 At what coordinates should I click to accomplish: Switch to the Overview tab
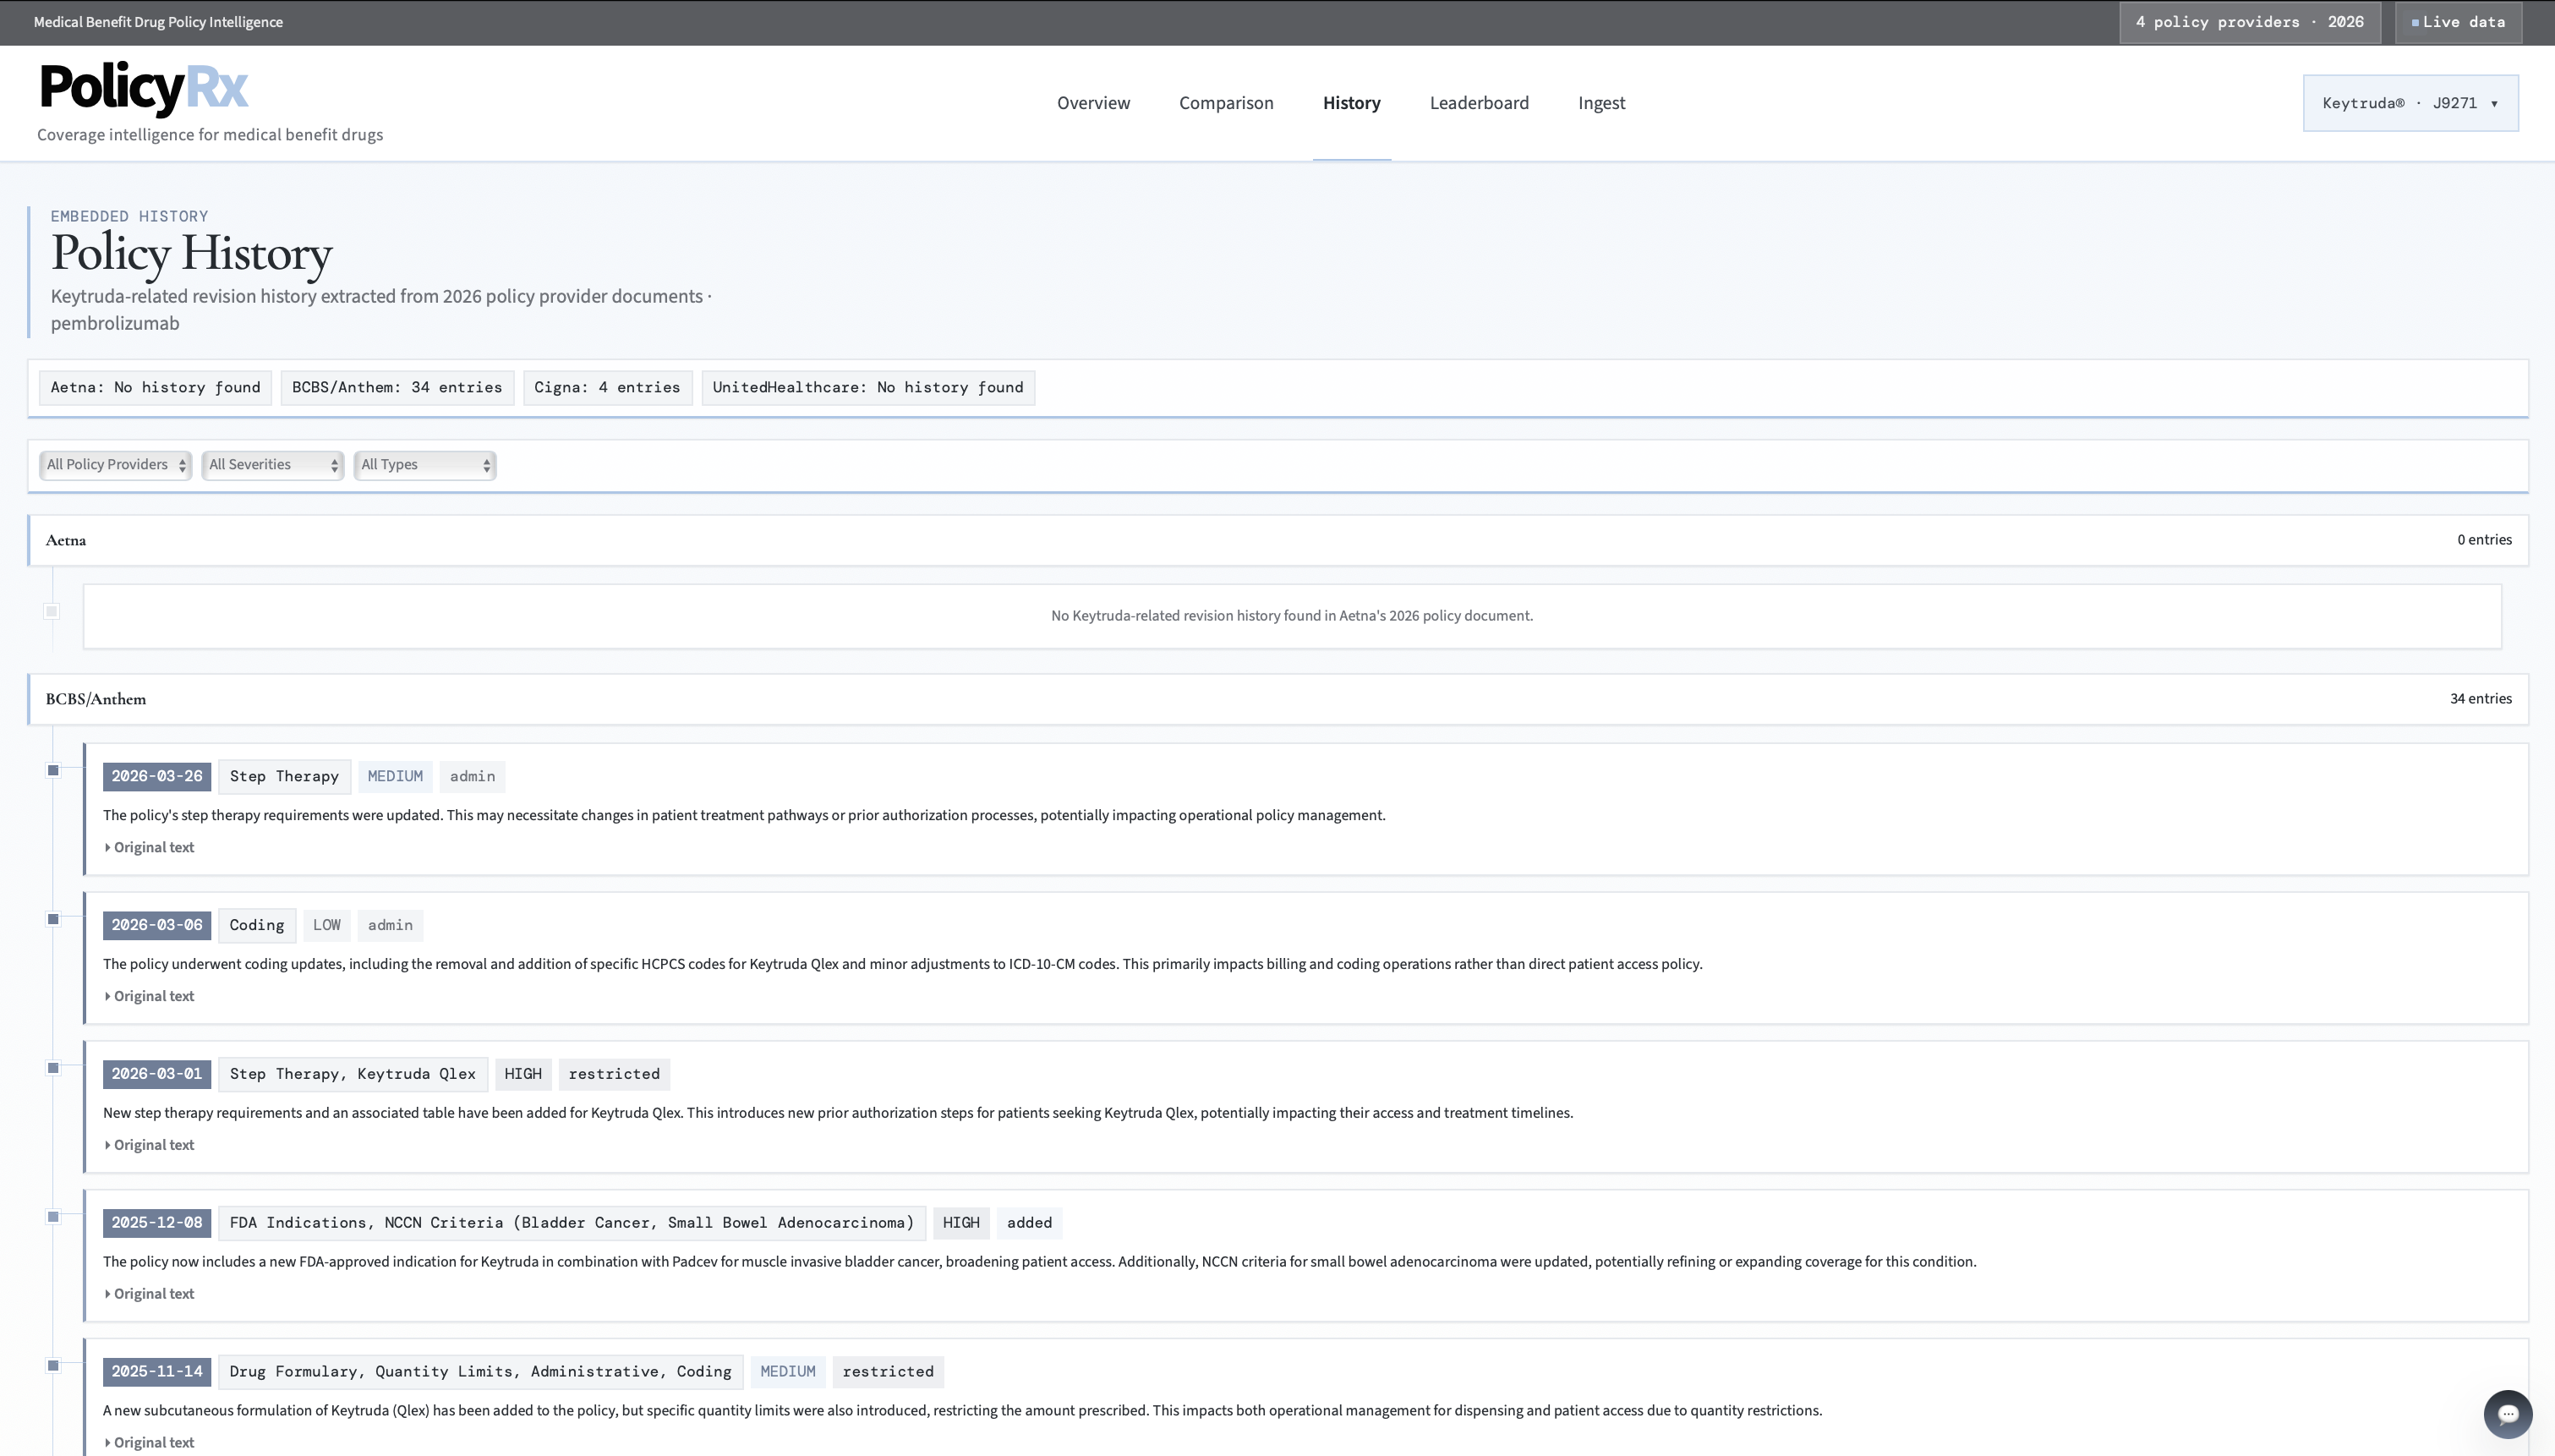pos(1092,103)
